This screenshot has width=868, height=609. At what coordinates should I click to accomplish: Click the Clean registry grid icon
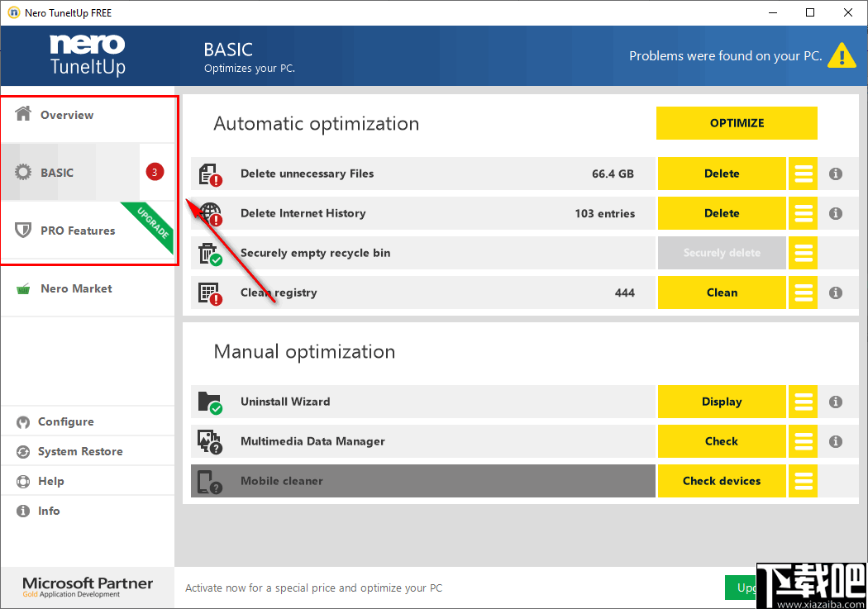pyautogui.click(x=209, y=293)
